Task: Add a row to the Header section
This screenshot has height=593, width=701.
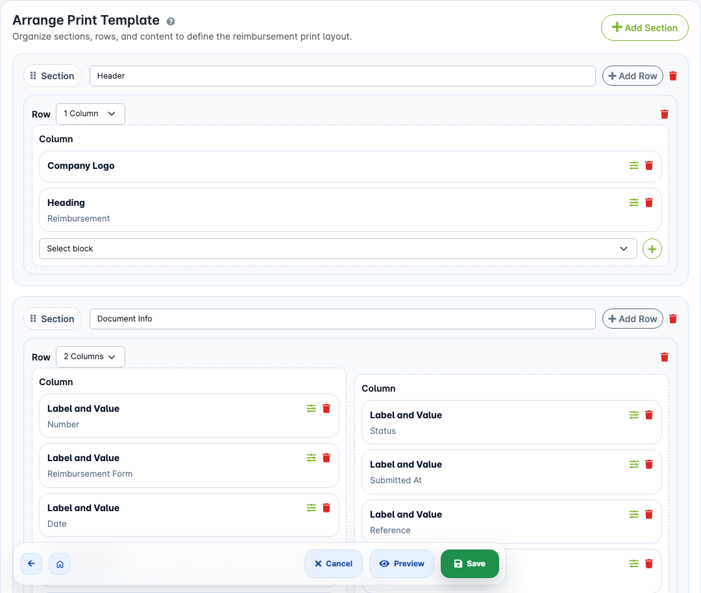Action: click(x=633, y=76)
